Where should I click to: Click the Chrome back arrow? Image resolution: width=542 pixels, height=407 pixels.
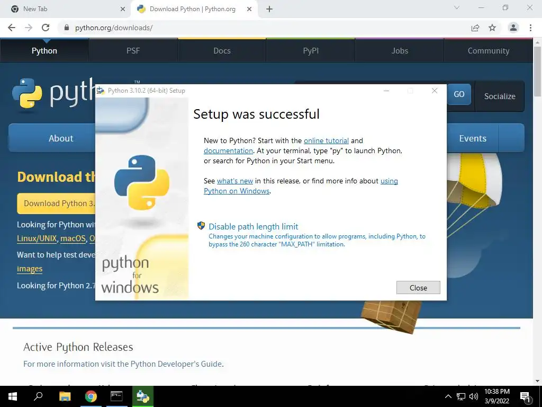click(x=12, y=28)
